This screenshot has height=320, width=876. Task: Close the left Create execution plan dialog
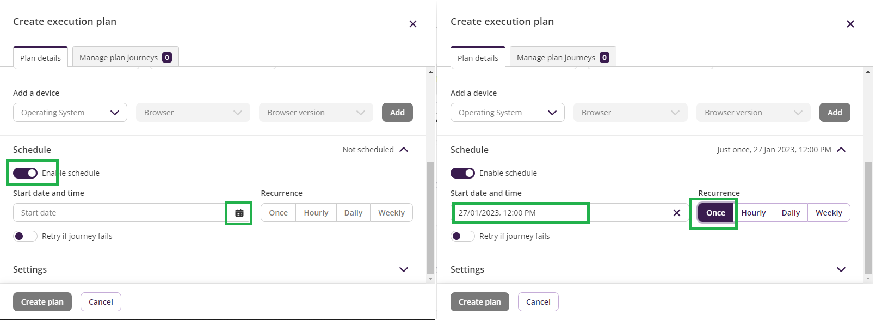pyautogui.click(x=413, y=24)
